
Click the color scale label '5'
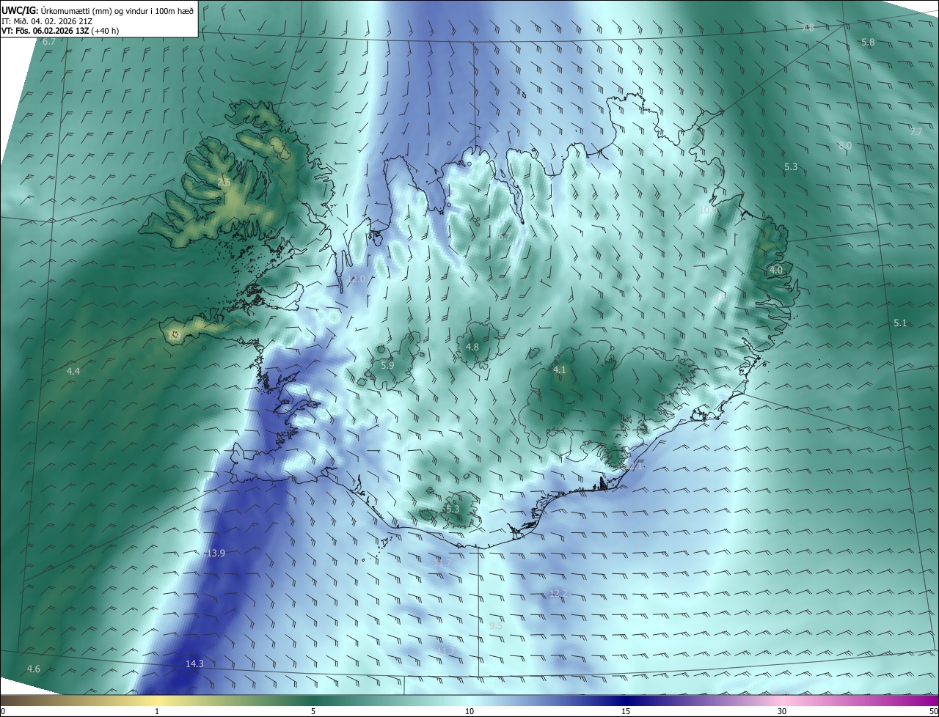click(x=313, y=711)
